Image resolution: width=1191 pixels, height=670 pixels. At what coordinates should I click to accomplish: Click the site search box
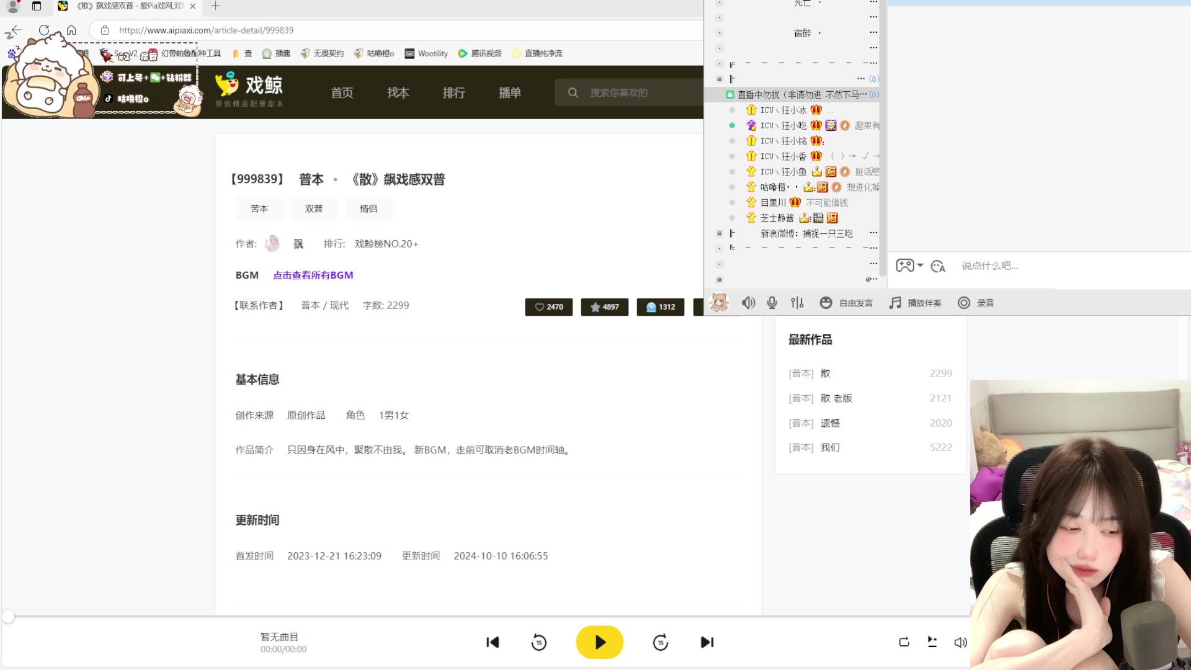click(x=629, y=92)
